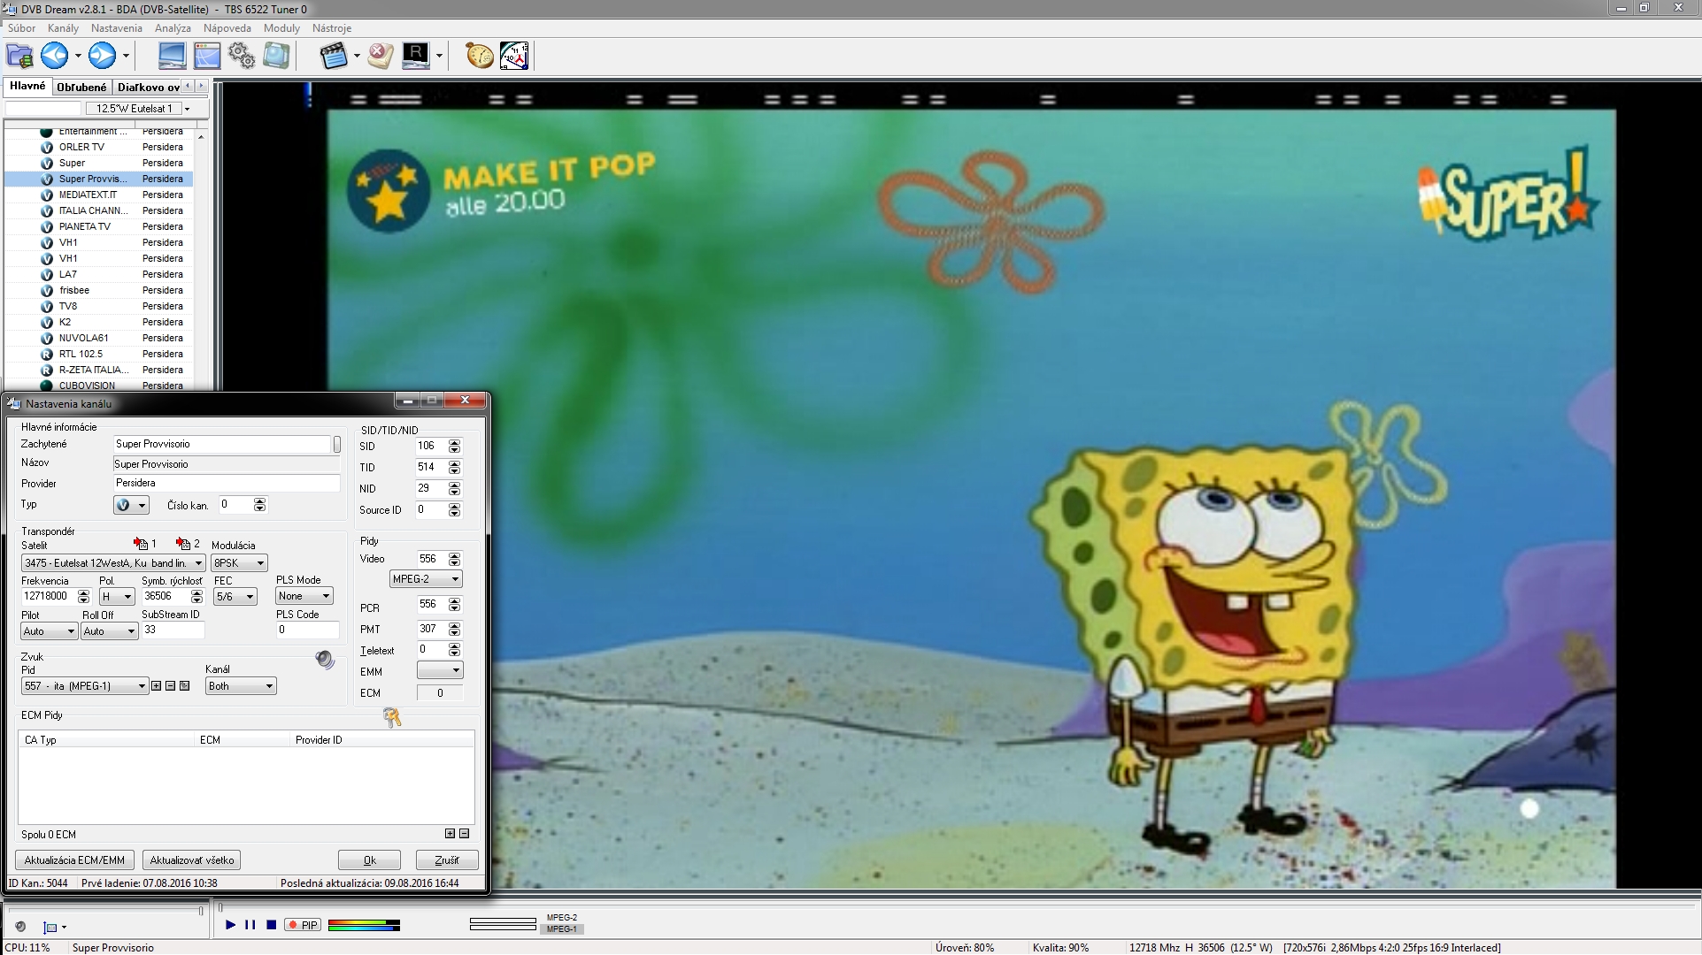Click transponder copy icon labeled 1
The image size is (1702, 955).
click(141, 544)
